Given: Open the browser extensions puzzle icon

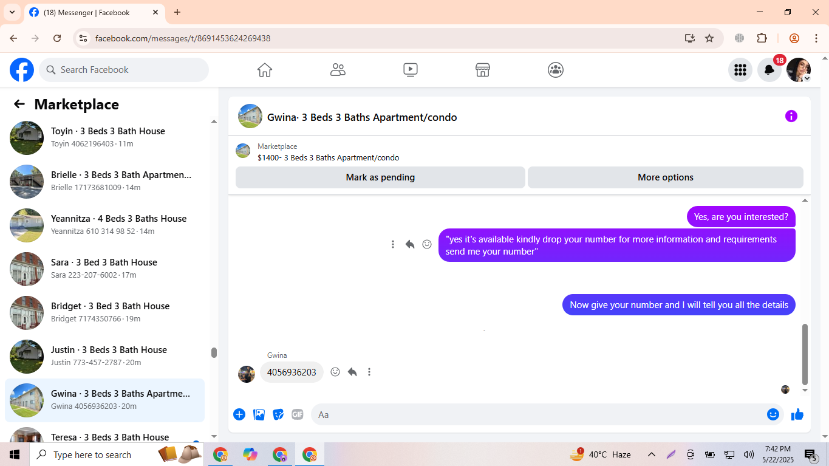Looking at the screenshot, I should click(x=762, y=38).
